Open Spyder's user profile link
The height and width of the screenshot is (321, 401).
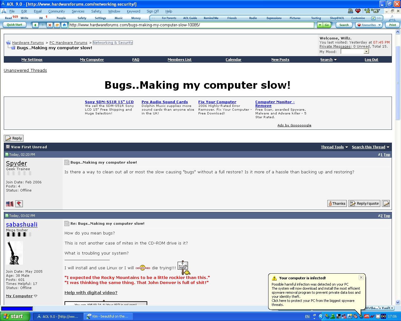click(x=16, y=163)
